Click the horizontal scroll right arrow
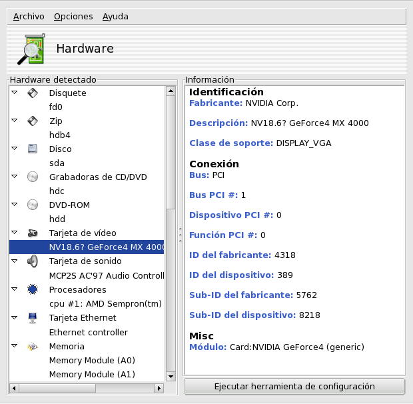413x404 pixels. (159, 388)
